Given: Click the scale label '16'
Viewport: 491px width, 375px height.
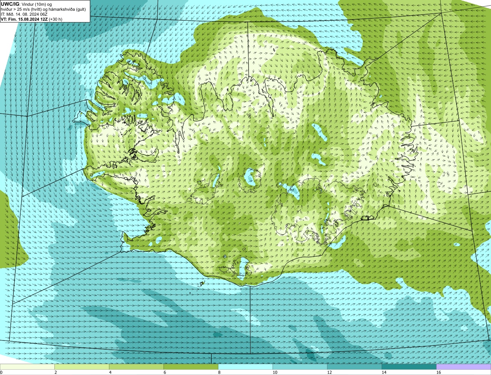Looking at the screenshot, I should click(438, 372).
